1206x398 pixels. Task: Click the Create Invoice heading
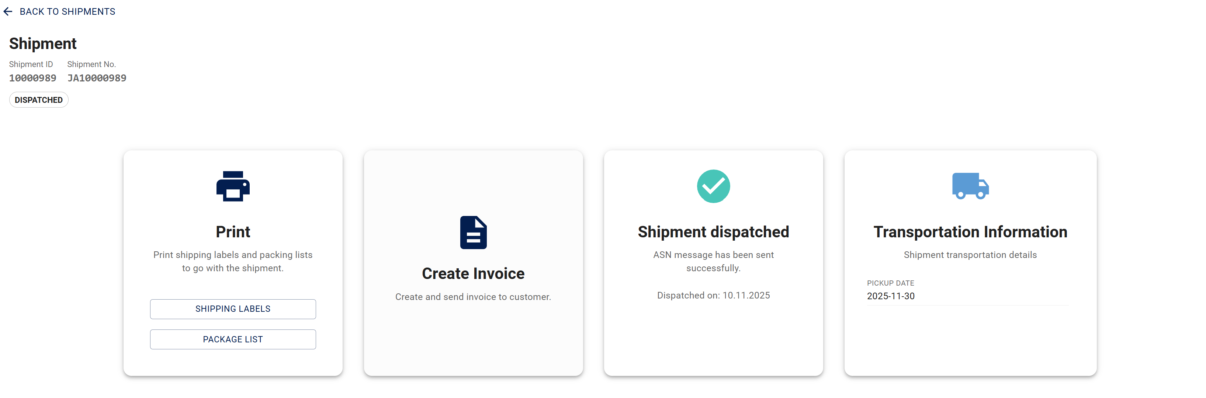point(473,273)
